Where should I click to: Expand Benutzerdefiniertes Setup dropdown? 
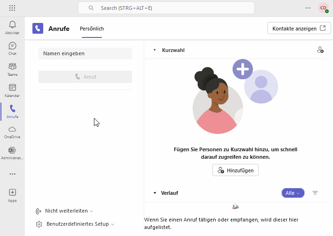pyautogui.click(x=80, y=224)
